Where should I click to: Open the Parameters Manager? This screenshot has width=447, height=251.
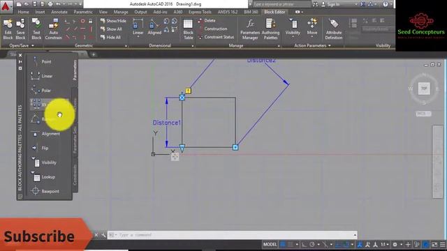250,29
